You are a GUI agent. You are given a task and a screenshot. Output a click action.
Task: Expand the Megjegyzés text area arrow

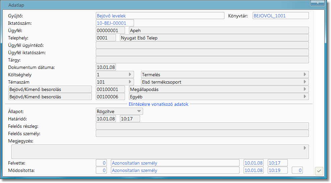pos(305,148)
